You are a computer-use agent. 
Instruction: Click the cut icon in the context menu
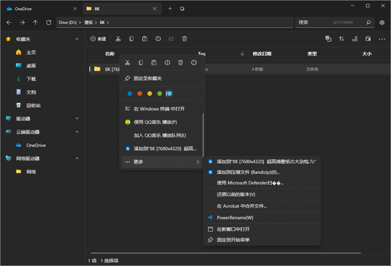(127, 62)
